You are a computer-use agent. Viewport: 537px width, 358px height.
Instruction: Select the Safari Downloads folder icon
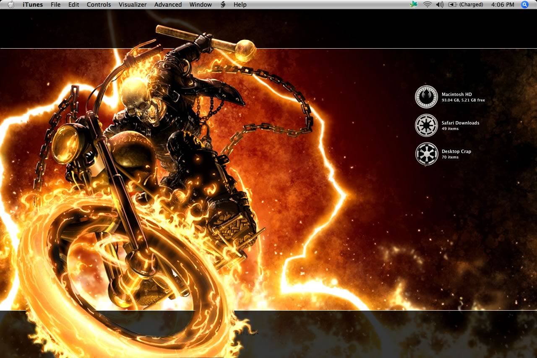pos(427,125)
